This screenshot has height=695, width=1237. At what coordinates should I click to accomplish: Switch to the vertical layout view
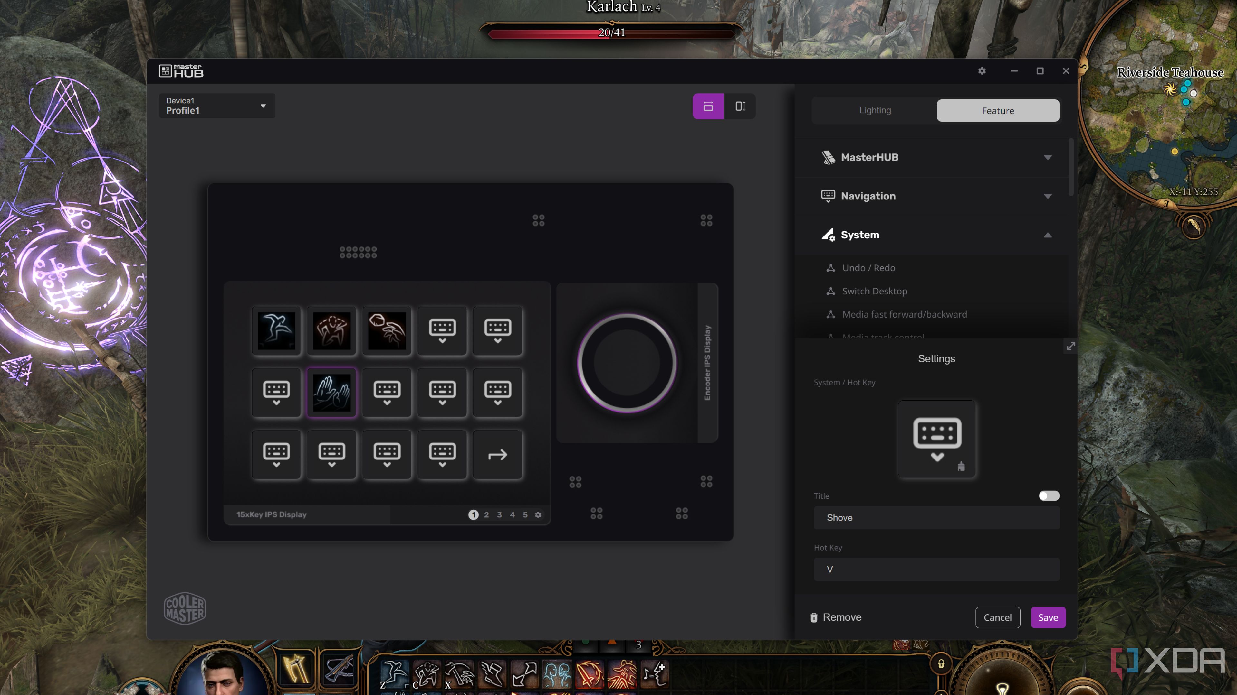pyautogui.click(x=740, y=106)
